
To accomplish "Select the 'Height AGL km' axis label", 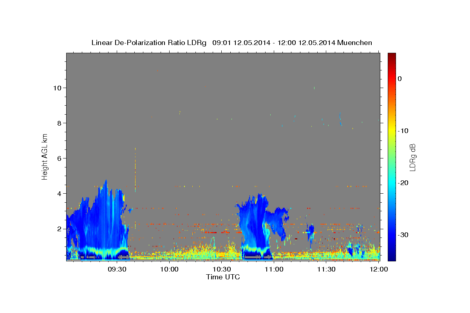I will tap(45, 156).
